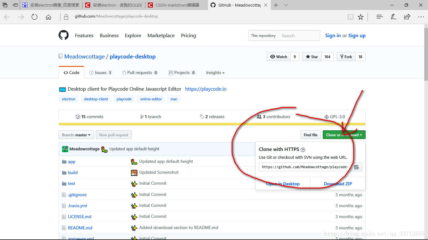Switch to the CSDN-markdown browser tab
Image resolution: width=428 pixels, height=240 pixels.
177,5
